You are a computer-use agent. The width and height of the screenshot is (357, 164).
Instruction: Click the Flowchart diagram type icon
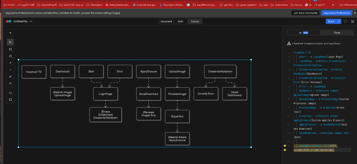click(x=289, y=43)
